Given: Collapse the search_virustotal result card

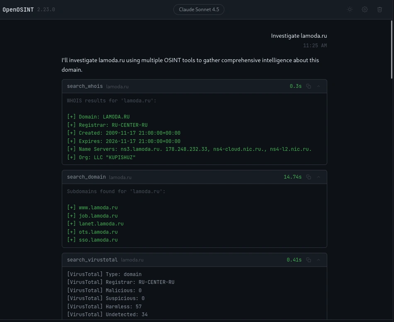Looking at the screenshot, I should 319,260.
